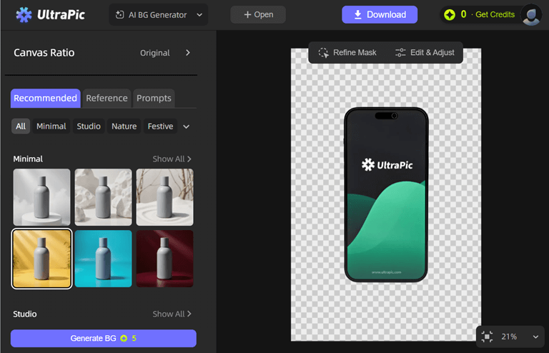
Task: Click the Generate BG button
Action: [x=103, y=338]
